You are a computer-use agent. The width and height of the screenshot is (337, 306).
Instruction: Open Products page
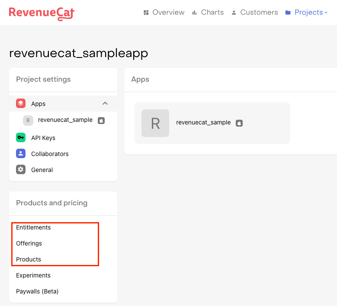coord(29,259)
